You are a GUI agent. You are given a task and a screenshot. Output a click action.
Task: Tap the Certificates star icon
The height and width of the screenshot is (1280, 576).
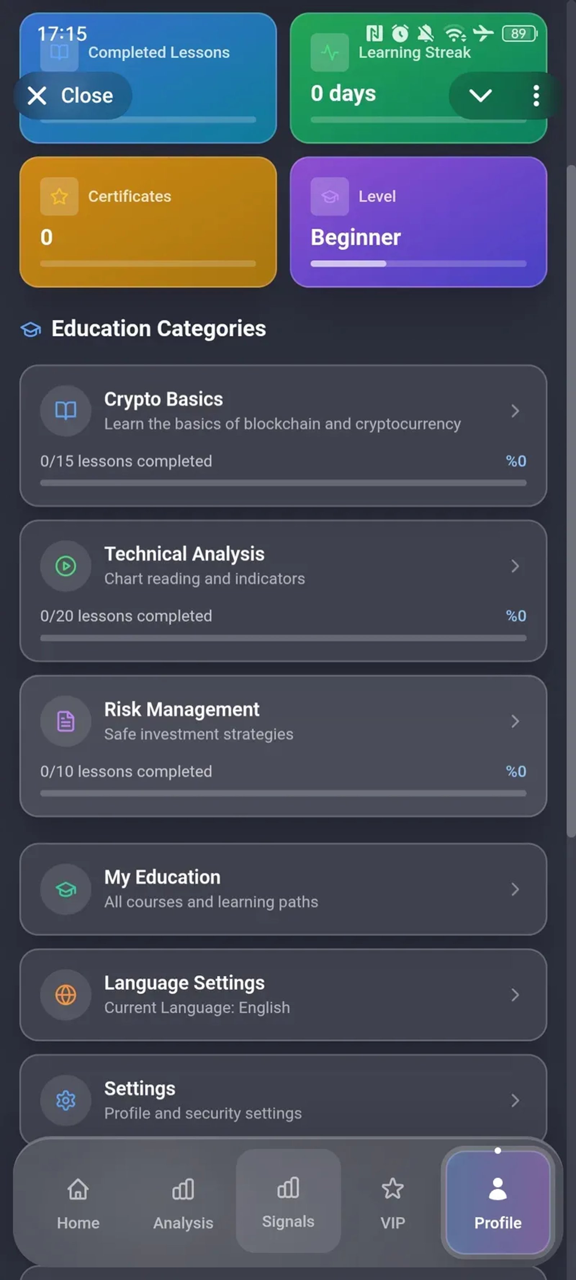(58, 196)
